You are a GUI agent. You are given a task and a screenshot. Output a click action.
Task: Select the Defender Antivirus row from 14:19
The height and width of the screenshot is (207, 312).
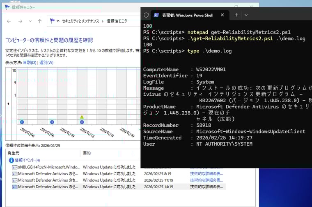pos(118,187)
